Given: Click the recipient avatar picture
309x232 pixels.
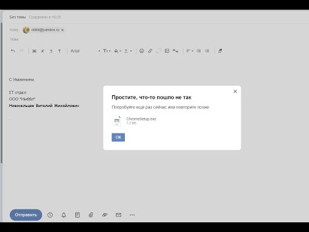Looking at the screenshot, I should coord(26,30).
